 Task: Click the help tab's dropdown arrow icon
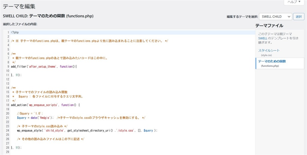click(x=299, y=2)
